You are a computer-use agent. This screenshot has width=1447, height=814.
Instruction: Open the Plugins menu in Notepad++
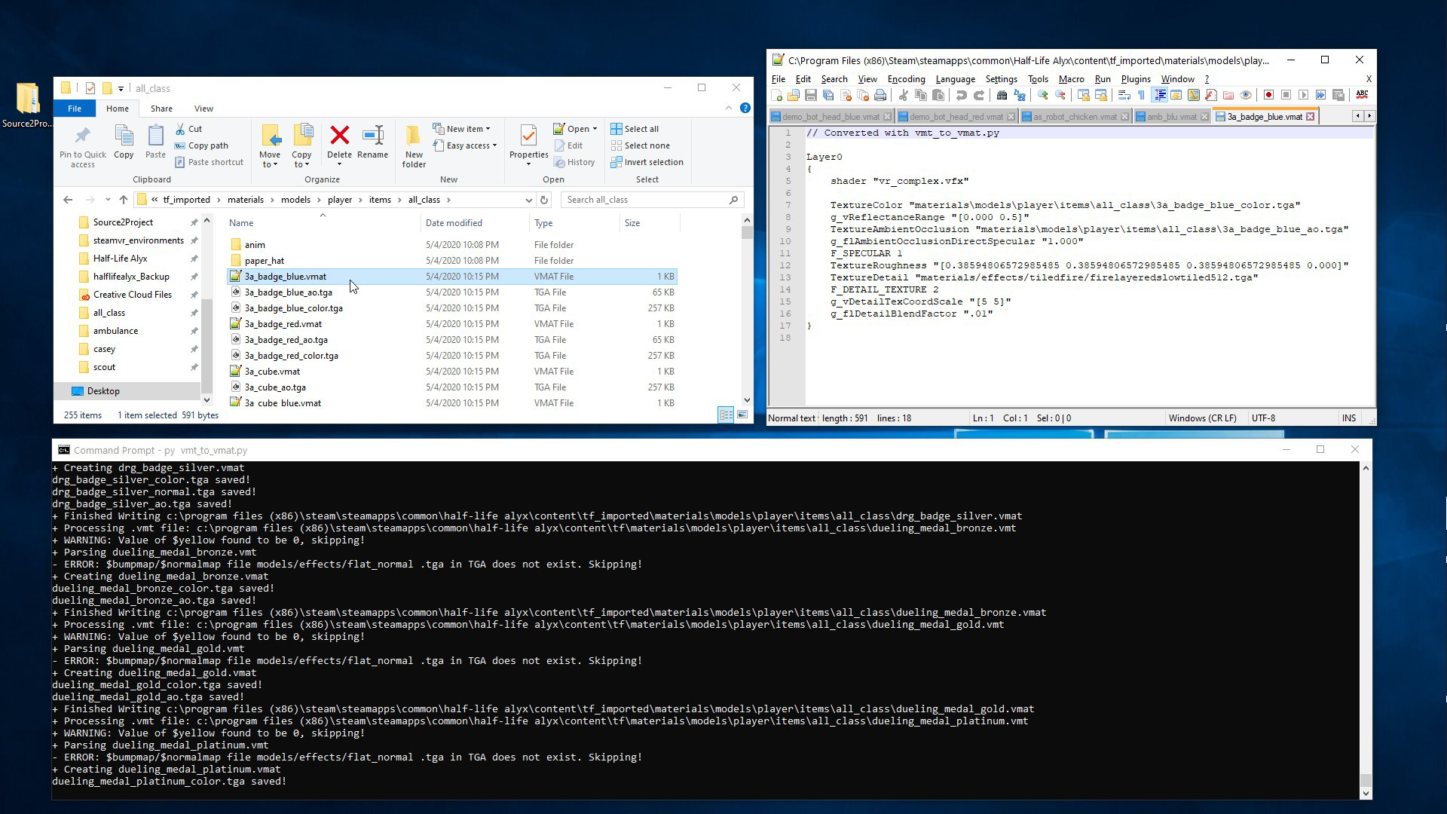coord(1135,79)
